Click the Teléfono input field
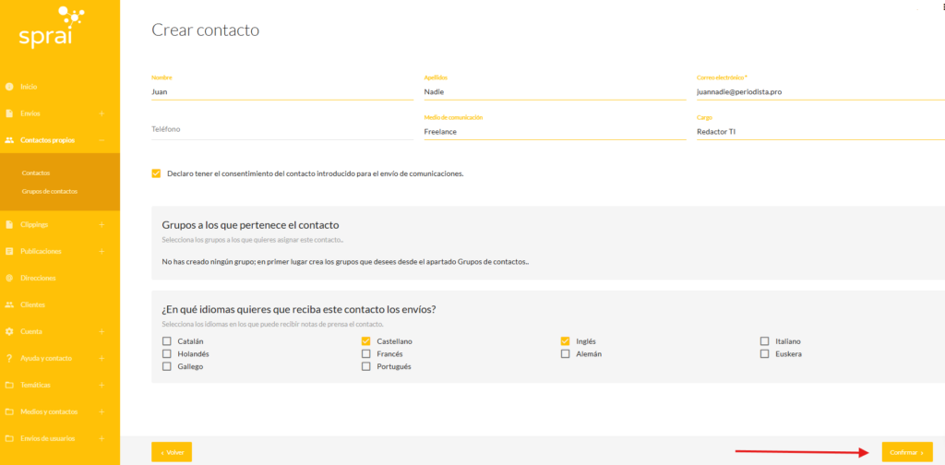The width and height of the screenshot is (945, 465). click(281, 129)
